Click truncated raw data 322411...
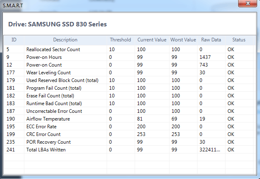260x179 pixels. 210,150
